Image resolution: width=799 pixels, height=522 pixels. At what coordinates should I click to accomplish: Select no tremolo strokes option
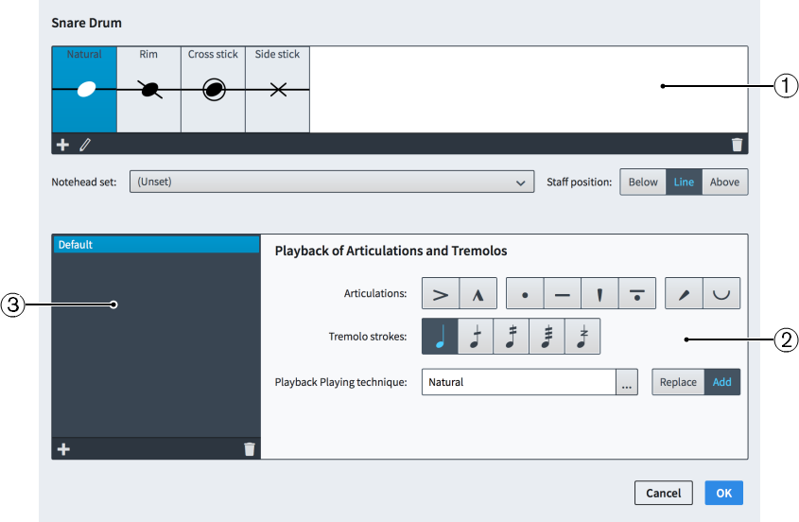(441, 337)
